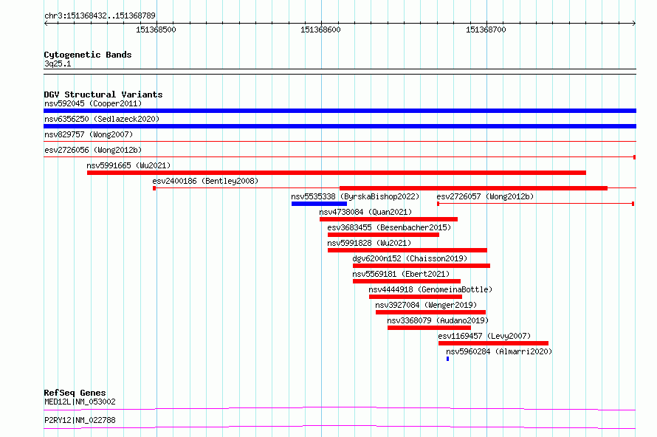
Task: Click the thin red esv2726057 line
Action: 535,204
